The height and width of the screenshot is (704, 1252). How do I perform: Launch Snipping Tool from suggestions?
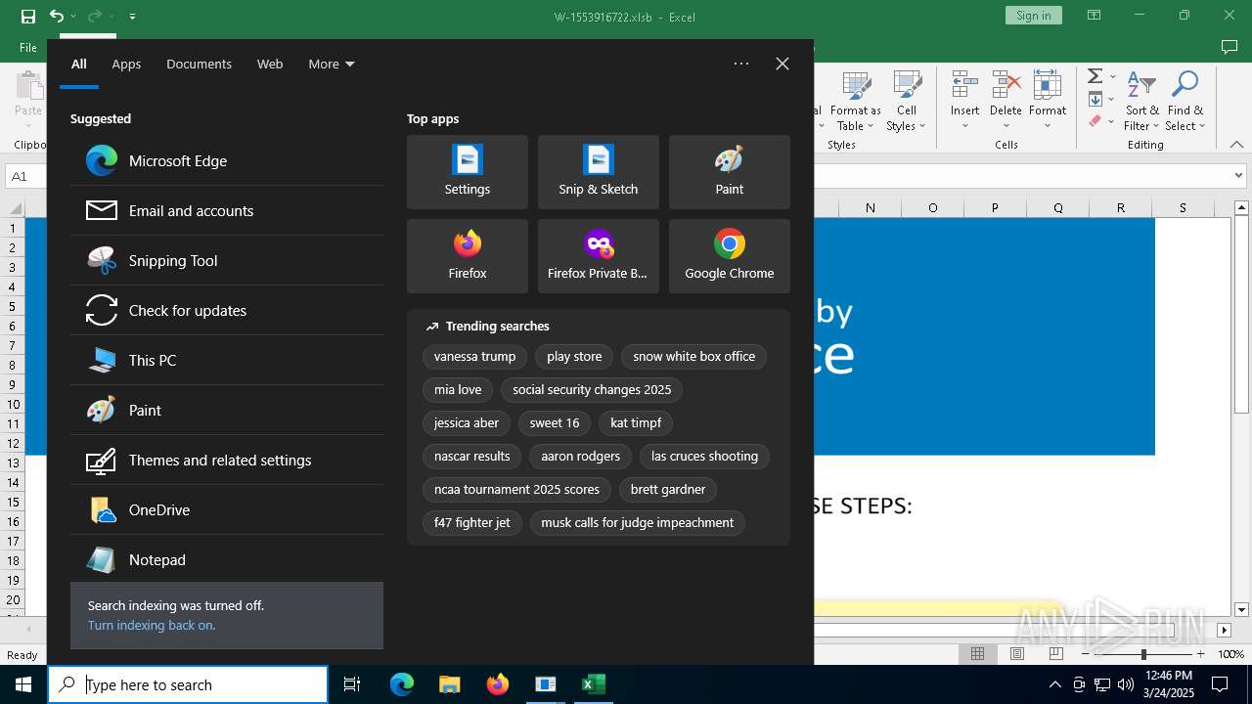[227, 260]
